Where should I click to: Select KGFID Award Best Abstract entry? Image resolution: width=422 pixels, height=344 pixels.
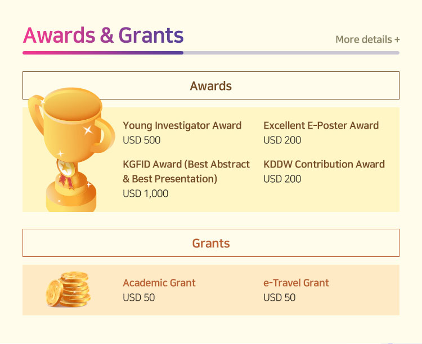point(186,165)
